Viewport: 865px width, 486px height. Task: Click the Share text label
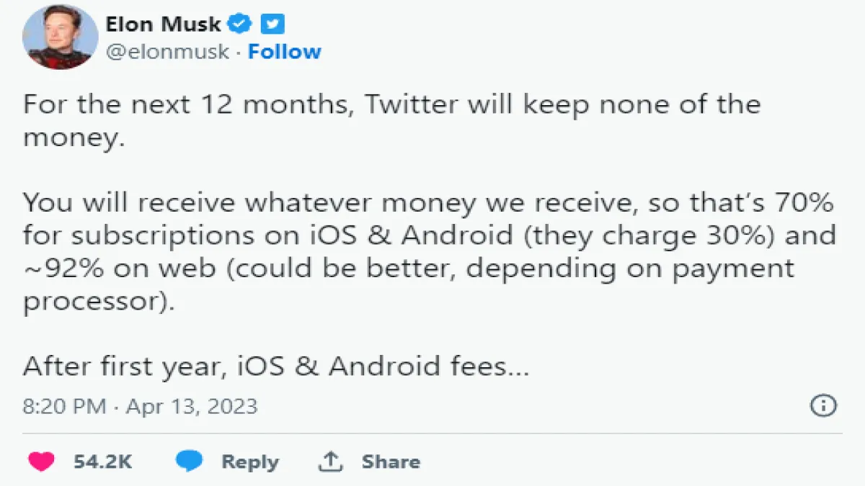coord(391,462)
